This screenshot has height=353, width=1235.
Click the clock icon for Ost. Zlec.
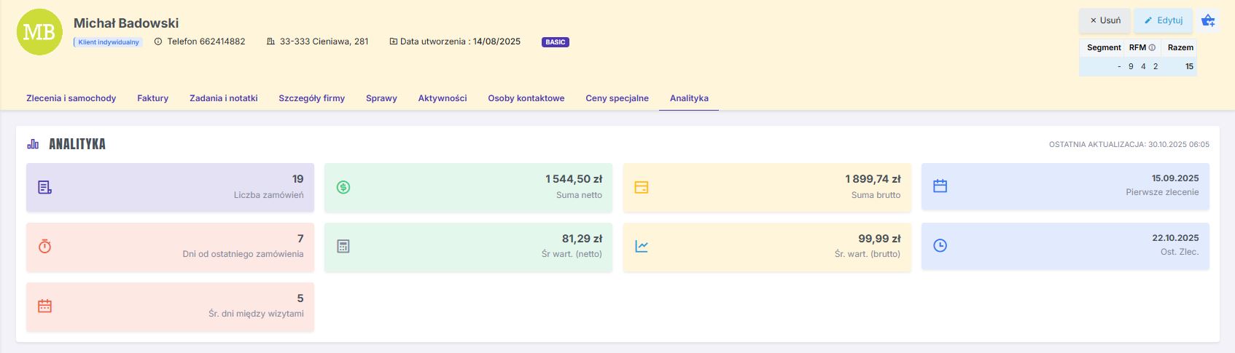pyautogui.click(x=940, y=246)
